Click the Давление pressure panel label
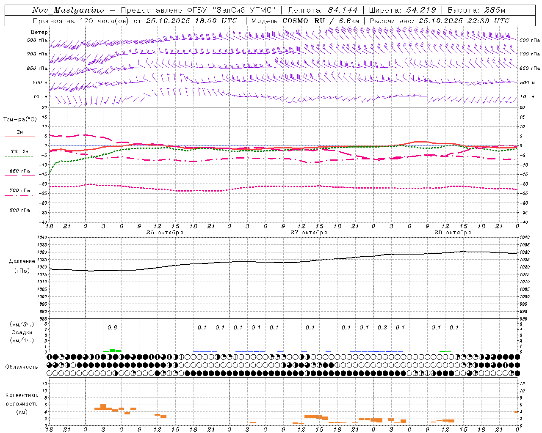Viewport: 542px width, 433px height. 21,261
